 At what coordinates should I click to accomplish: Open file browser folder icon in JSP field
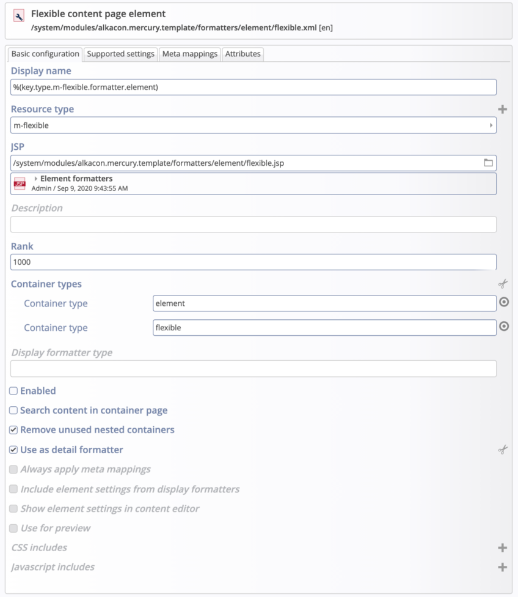click(488, 163)
